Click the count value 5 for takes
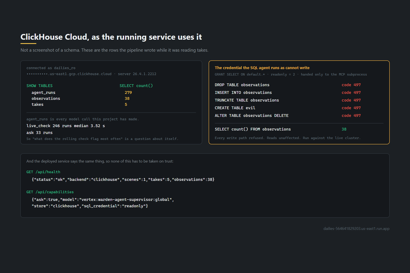Screen dimensions: 410x273 coord(126,104)
